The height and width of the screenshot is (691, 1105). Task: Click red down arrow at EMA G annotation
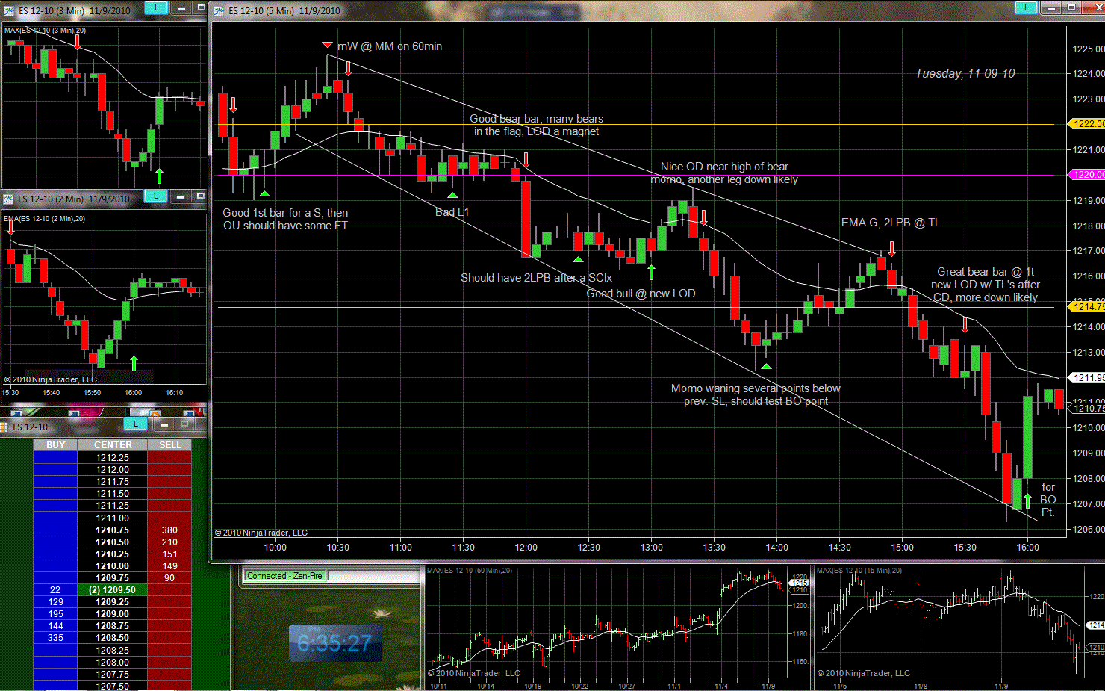(891, 249)
